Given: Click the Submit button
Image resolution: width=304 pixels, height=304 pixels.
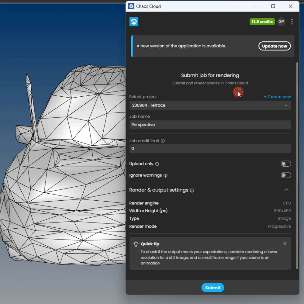Looking at the screenshot, I should point(213,288).
